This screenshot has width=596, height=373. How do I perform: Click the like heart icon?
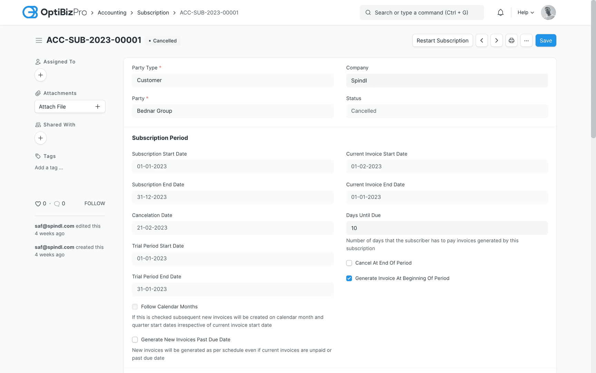(38, 203)
